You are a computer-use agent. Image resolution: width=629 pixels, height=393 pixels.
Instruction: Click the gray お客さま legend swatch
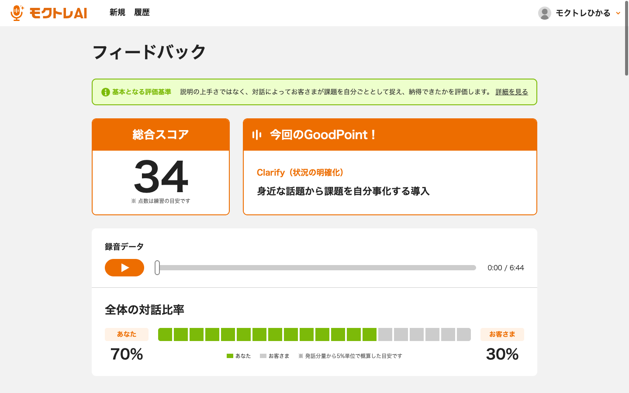(263, 356)
